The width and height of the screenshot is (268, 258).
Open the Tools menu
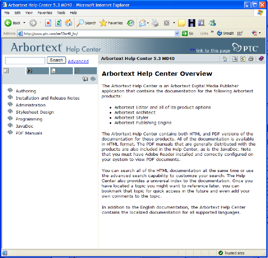(61, 13)
